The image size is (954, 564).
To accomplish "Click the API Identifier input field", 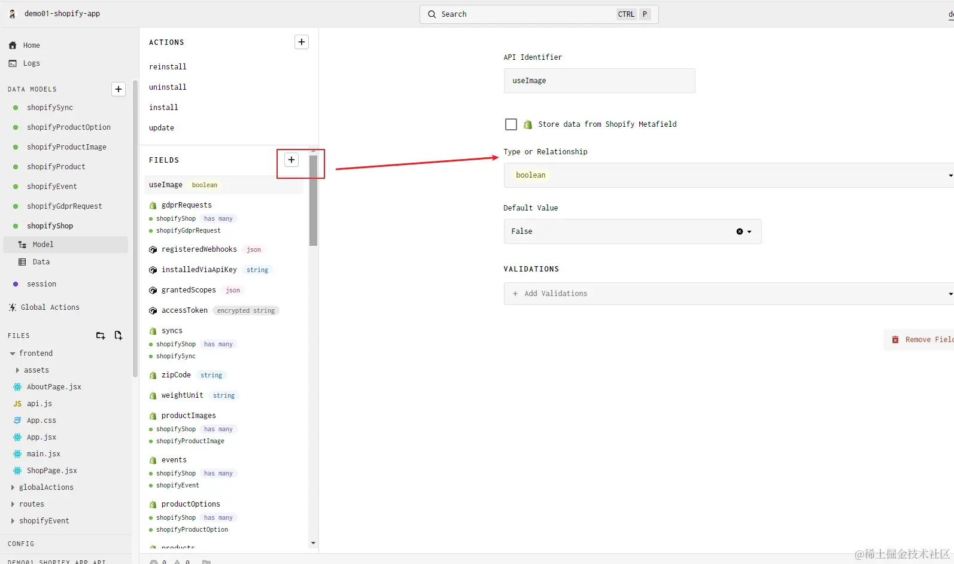I will (x=599, y=81).
